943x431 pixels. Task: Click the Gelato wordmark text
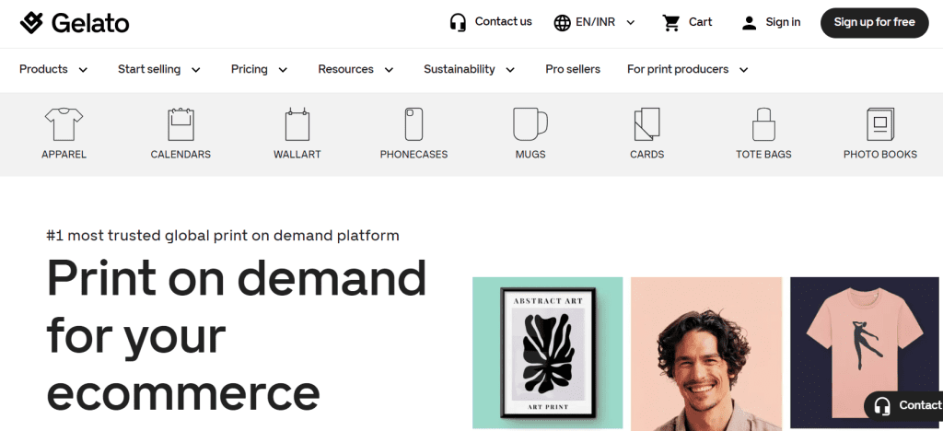point(90,23)
